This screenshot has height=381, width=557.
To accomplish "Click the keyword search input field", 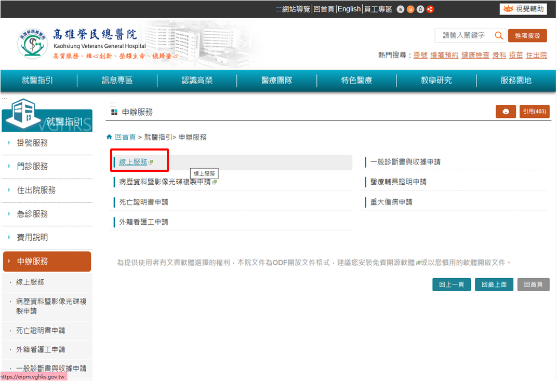I will pyautogui.click(x=463, y=35).
